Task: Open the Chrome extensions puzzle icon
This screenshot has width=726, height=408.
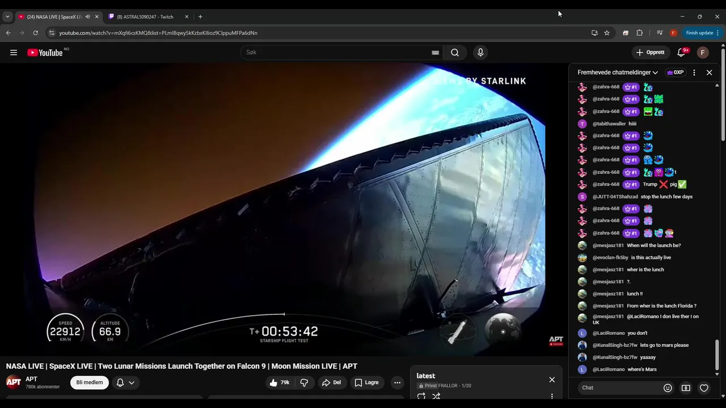Action: tap(640, 33)
